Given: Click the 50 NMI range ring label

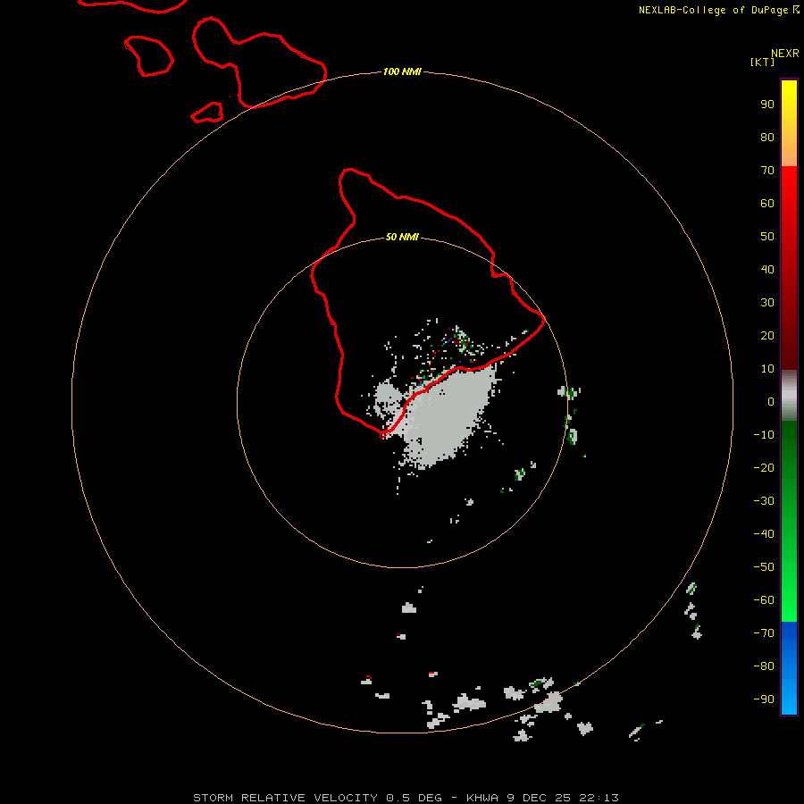Looking at the screenshot, I should (x=402, y=237).
